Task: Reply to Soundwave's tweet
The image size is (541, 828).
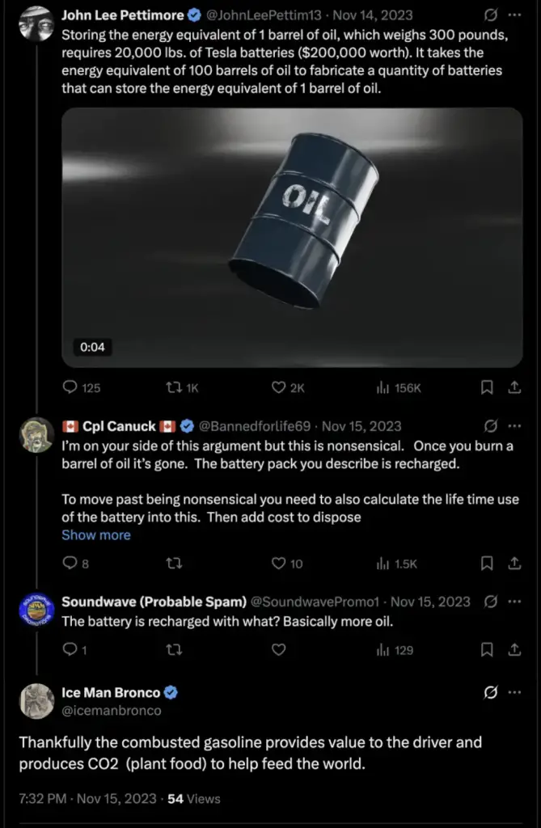Action: click(74, 649)
